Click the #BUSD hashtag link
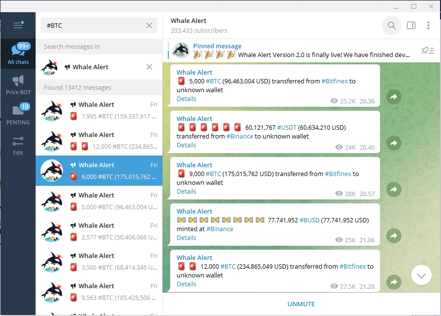 coord(309,220)
